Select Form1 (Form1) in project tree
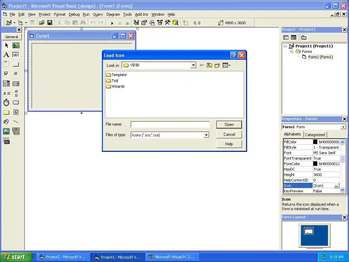349x262 pixels. pos(320,57)
